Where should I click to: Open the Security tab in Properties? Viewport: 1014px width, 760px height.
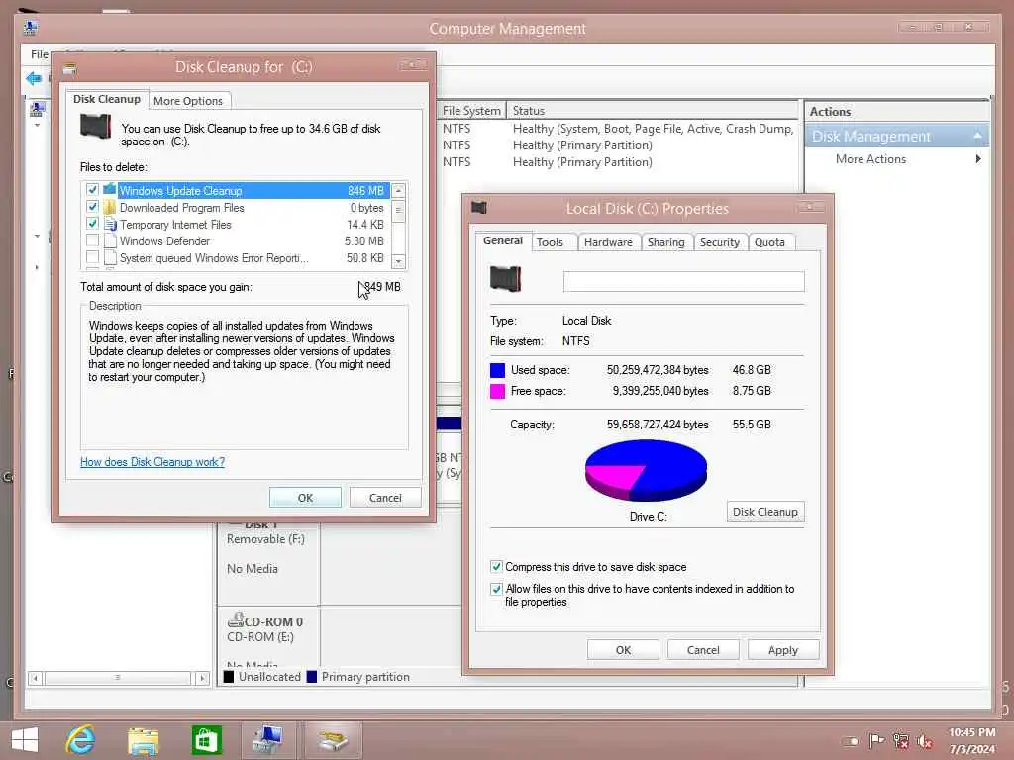pyautogui.click(x=719, y=242)
